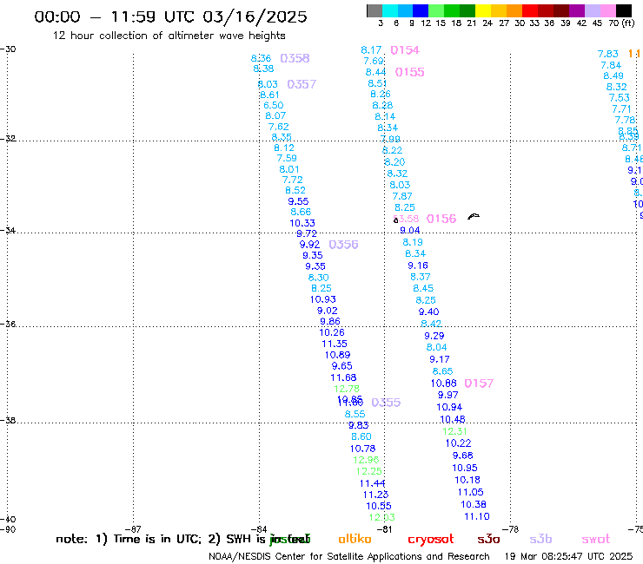This screenshot has width=643, height=564.
Task: Click the purple swatch in the color scale
Action: pyautogui.click(x=577, y=10)
